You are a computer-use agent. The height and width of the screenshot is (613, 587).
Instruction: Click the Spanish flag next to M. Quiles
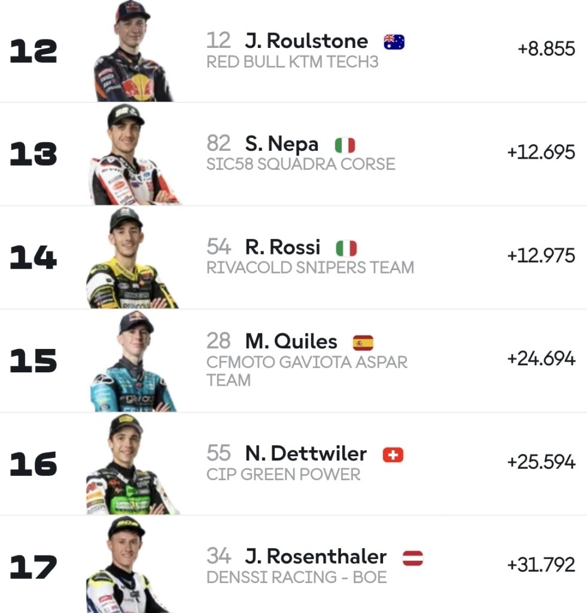363,343
